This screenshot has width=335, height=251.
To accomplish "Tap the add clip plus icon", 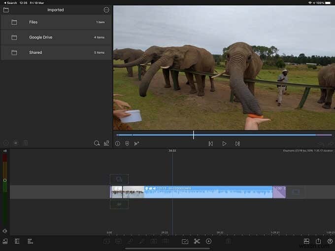I will point(208,241).
